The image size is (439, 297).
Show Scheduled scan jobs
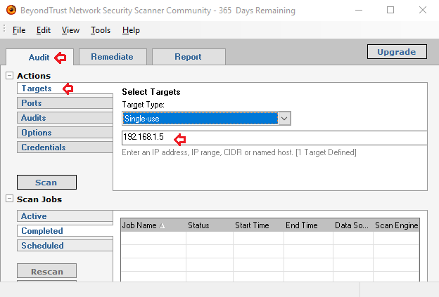65,246
